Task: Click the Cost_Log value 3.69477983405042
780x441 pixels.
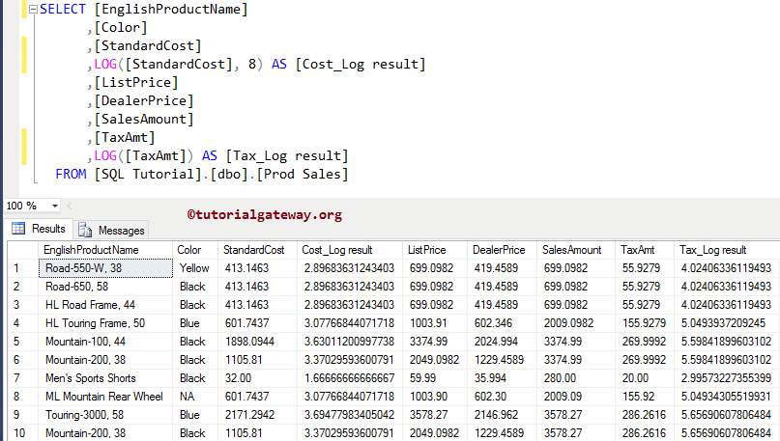Action: click(x=350, y=415)
